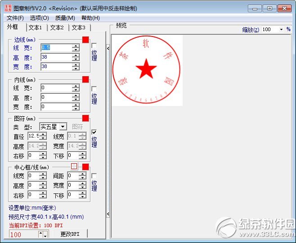The width and height of the screenshot is (296, 243).
Task: Click the red seal stamp preview
Action: [x=146, y=70]
